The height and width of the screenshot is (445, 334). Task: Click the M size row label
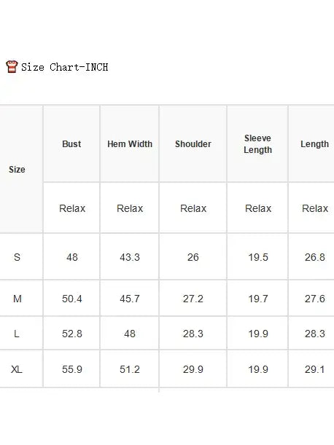click(17, 299)
